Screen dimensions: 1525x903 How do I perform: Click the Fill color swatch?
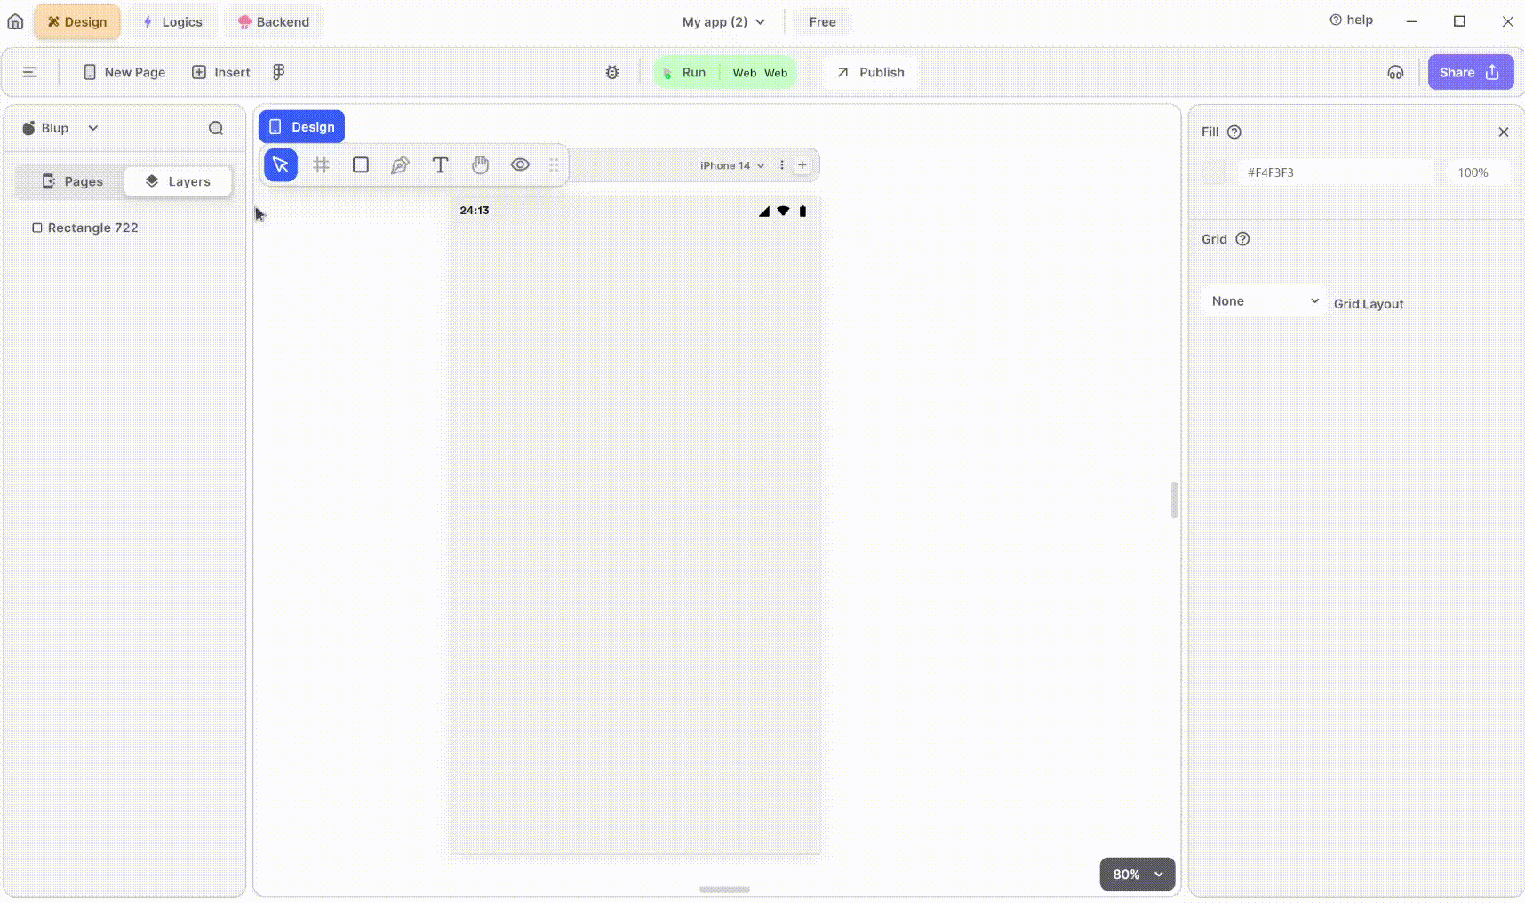tap(1213, 172)
